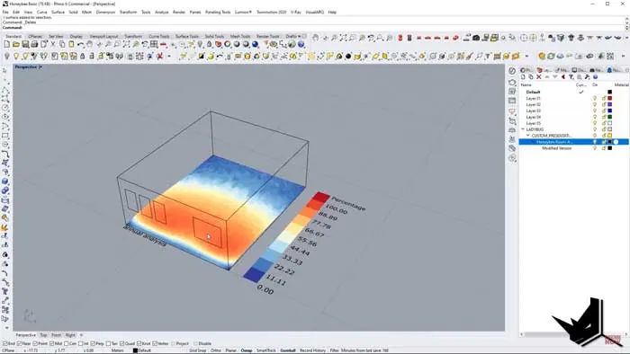Open the Render menu

click(x=179, y=12)
